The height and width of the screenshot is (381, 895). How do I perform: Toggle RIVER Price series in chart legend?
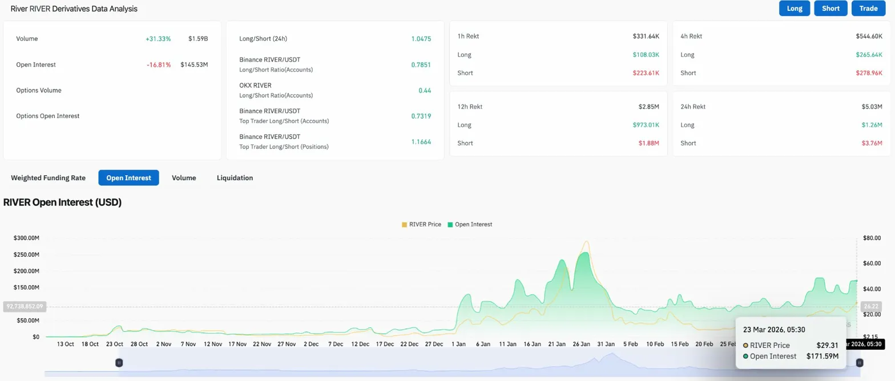point(425,225)
